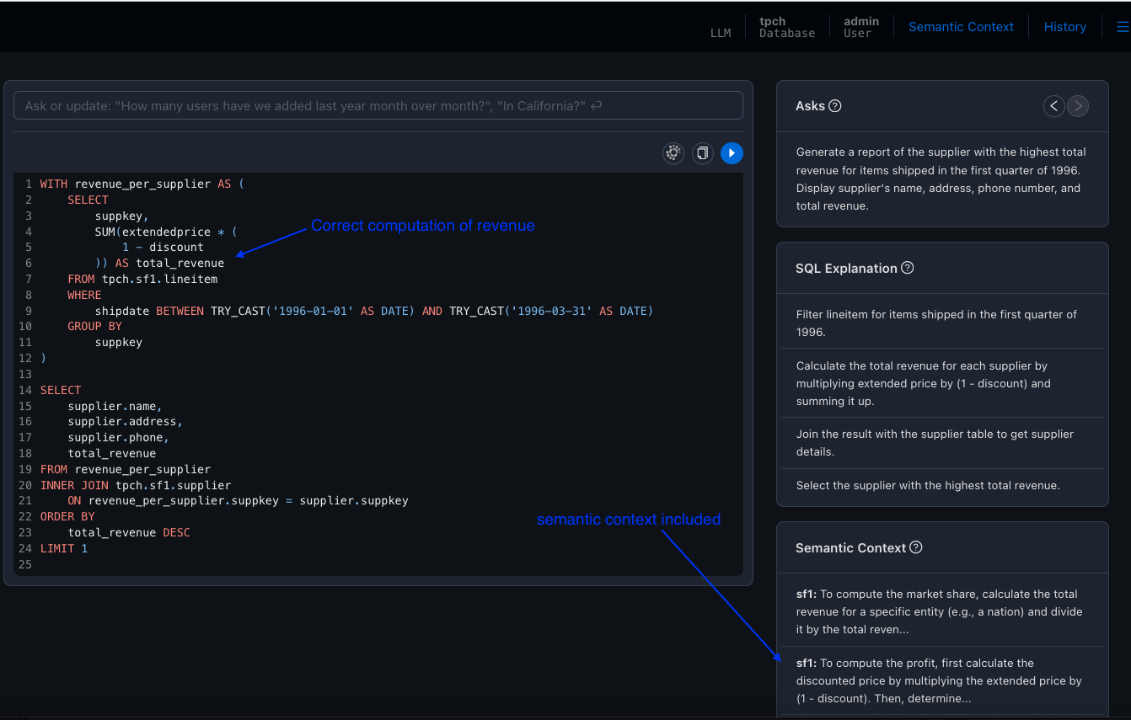Click the LLM selector in header
The width and height of the screenshot is (1131, 720).
tap(721, 33)
